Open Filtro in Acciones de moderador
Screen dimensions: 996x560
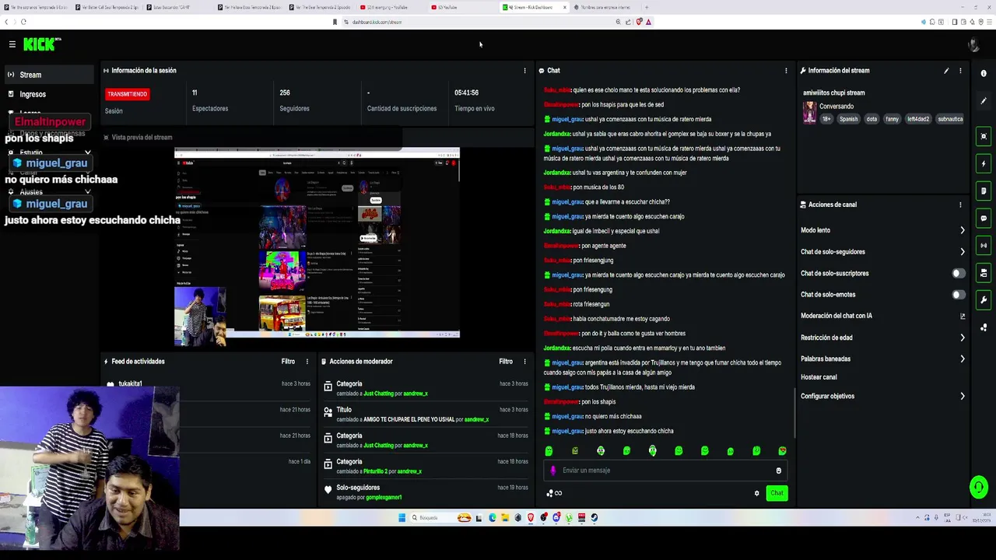click(506, 362)
